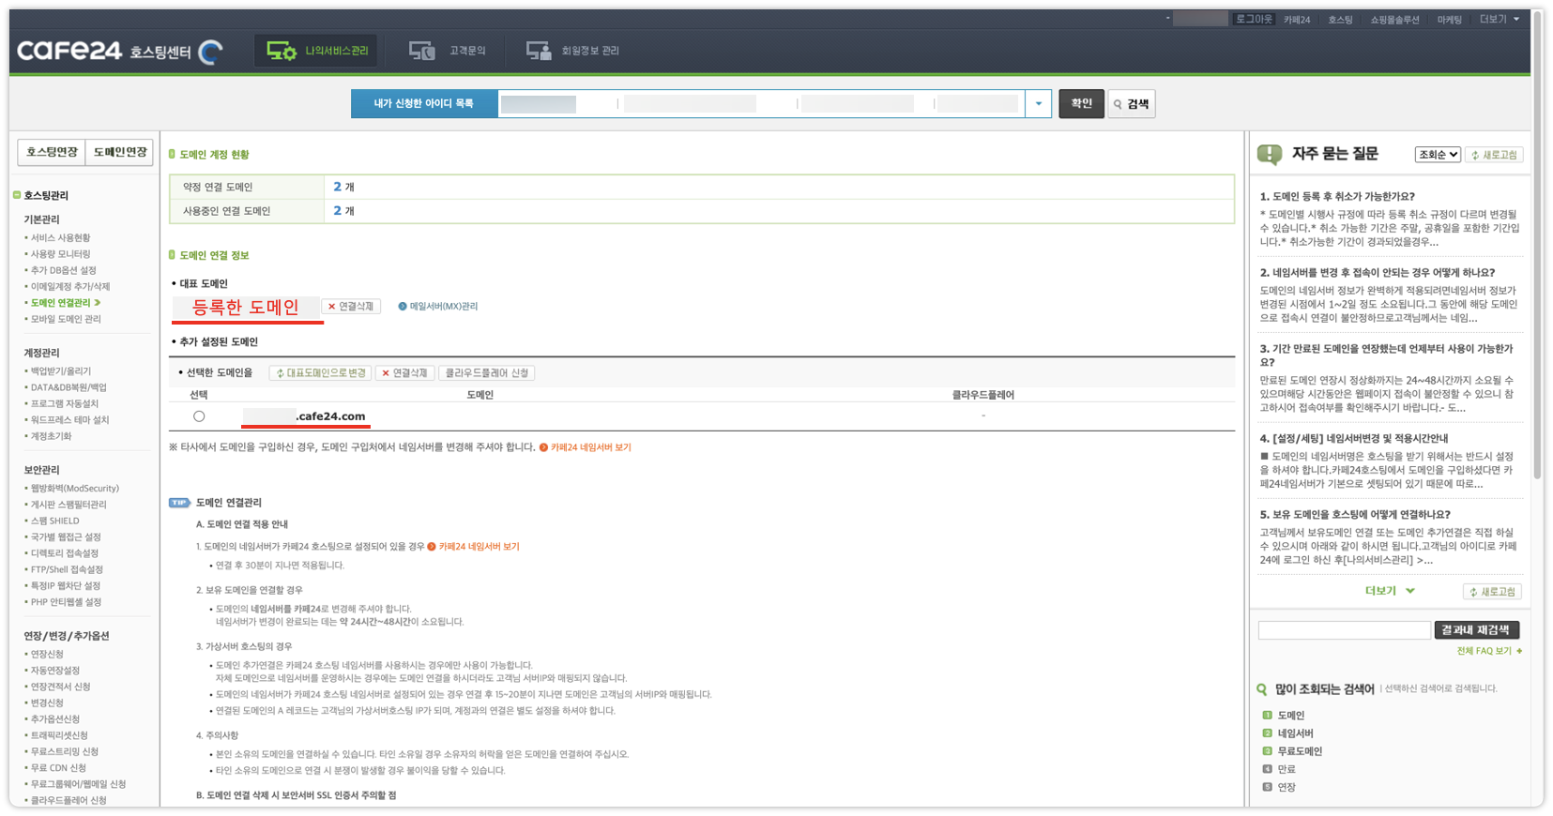The image size is (1553, 816).
Task: Click 연결삭제 button for selected domain
Action: tap(404, 373)
